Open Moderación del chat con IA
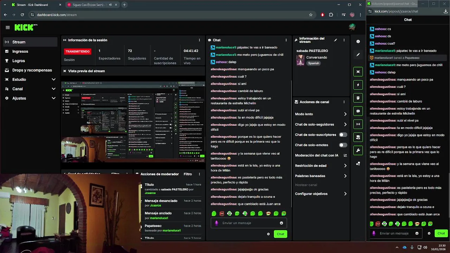This screenshot has height=253, width=450. click(x=321, y=155)
